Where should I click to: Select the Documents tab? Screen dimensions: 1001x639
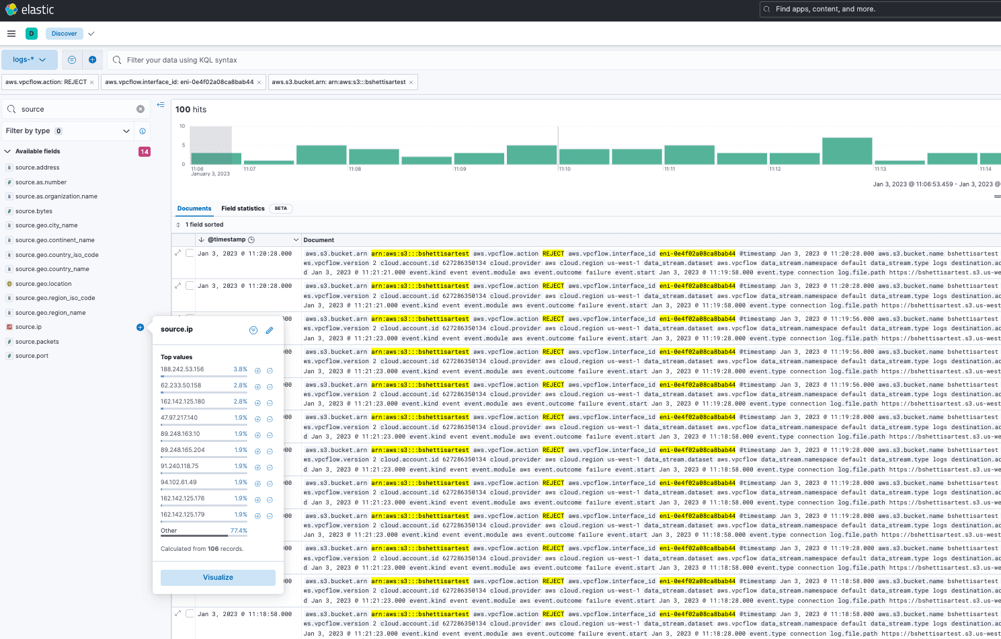[194, 209]
